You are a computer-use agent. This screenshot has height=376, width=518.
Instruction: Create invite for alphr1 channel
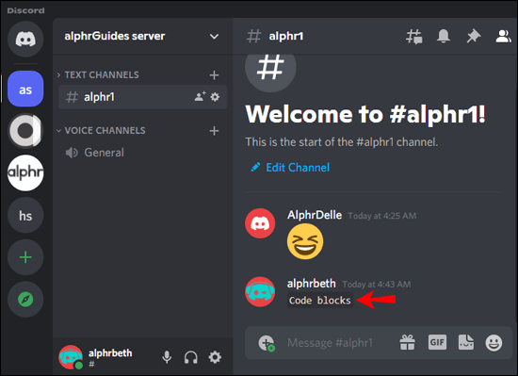200,96
